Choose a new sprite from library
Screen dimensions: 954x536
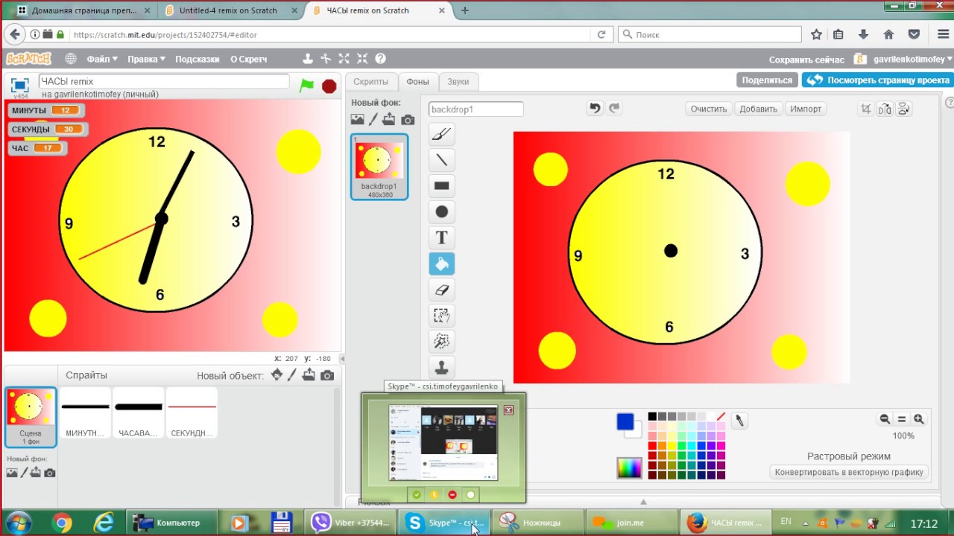click(x=277, y=375)
